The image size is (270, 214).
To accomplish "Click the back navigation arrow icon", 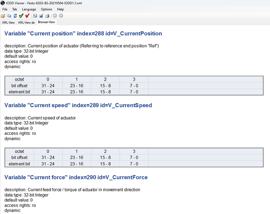I will click(54, 15).
